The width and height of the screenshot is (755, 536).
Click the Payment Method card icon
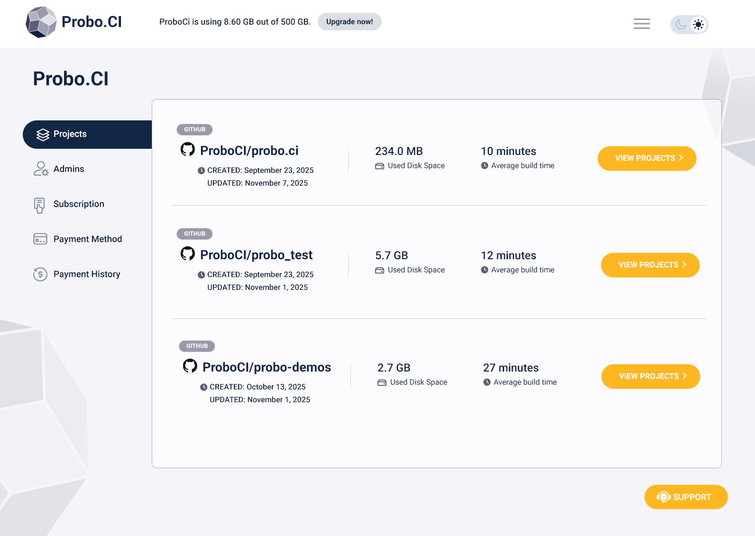point(40,239)
